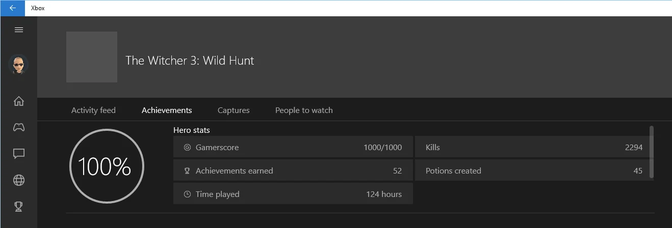Select the Time played stat row
This screenshot has height=228, width=672.
click(293, 194)
